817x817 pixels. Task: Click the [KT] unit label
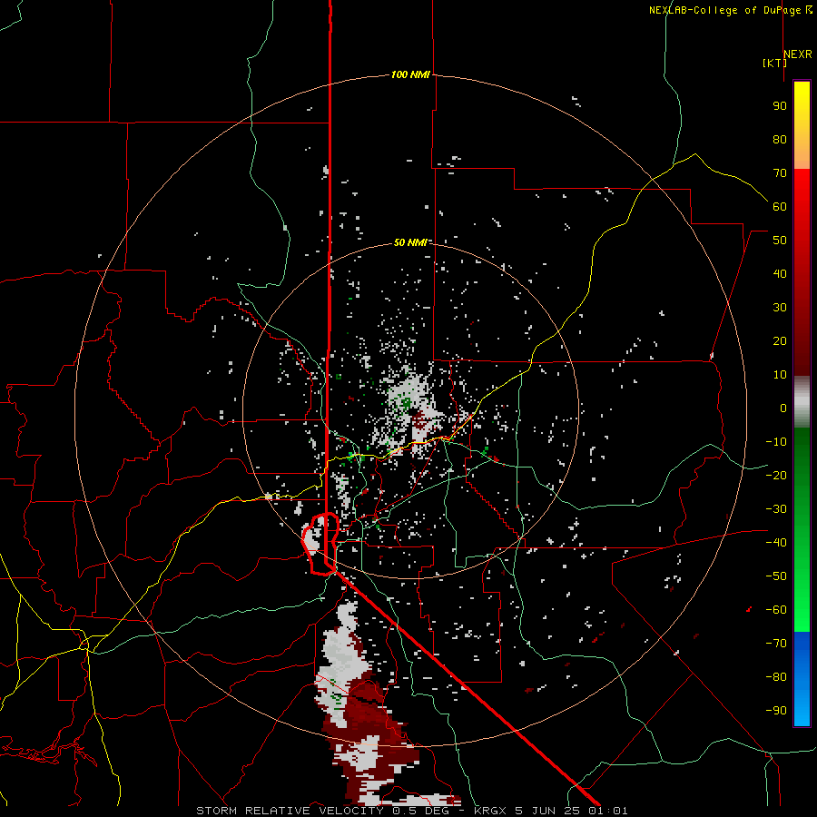click(x=775, y=63)
